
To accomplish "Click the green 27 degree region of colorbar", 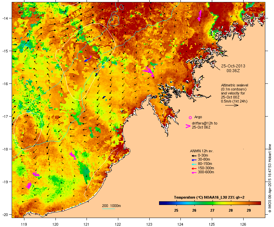I will coord(212,203).
